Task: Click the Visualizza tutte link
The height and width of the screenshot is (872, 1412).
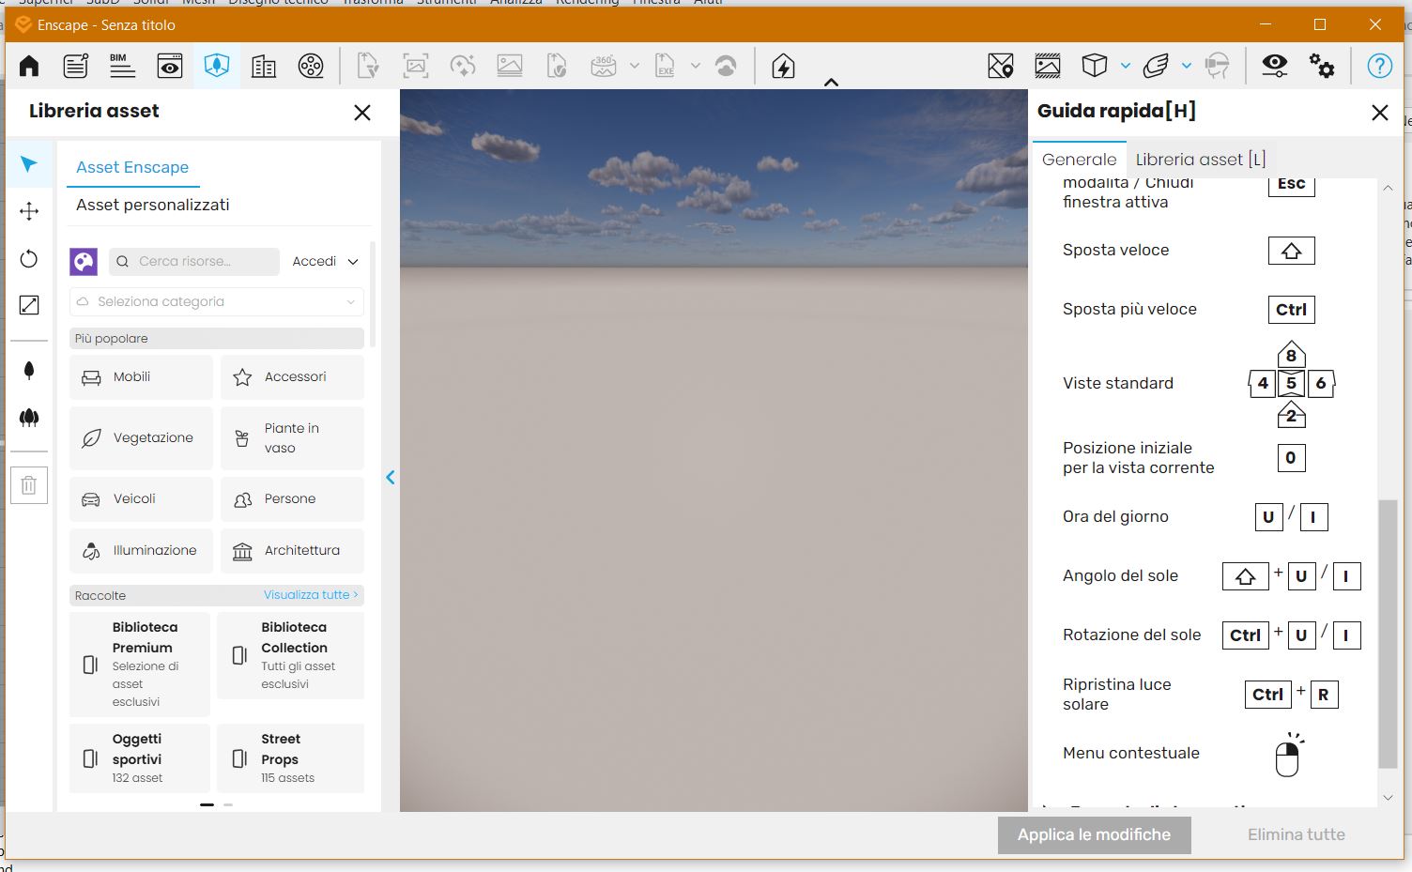Action: 310,595
